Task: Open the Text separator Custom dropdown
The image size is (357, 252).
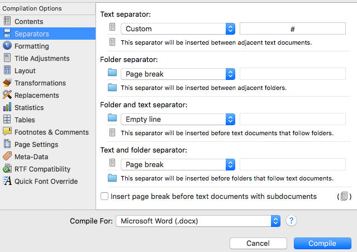Action: pos(178,28)
